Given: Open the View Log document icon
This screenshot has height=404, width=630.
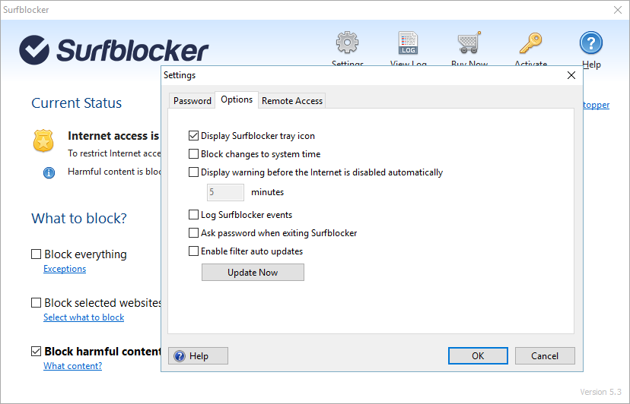Looking at the screenshot, I should (409, 43).
